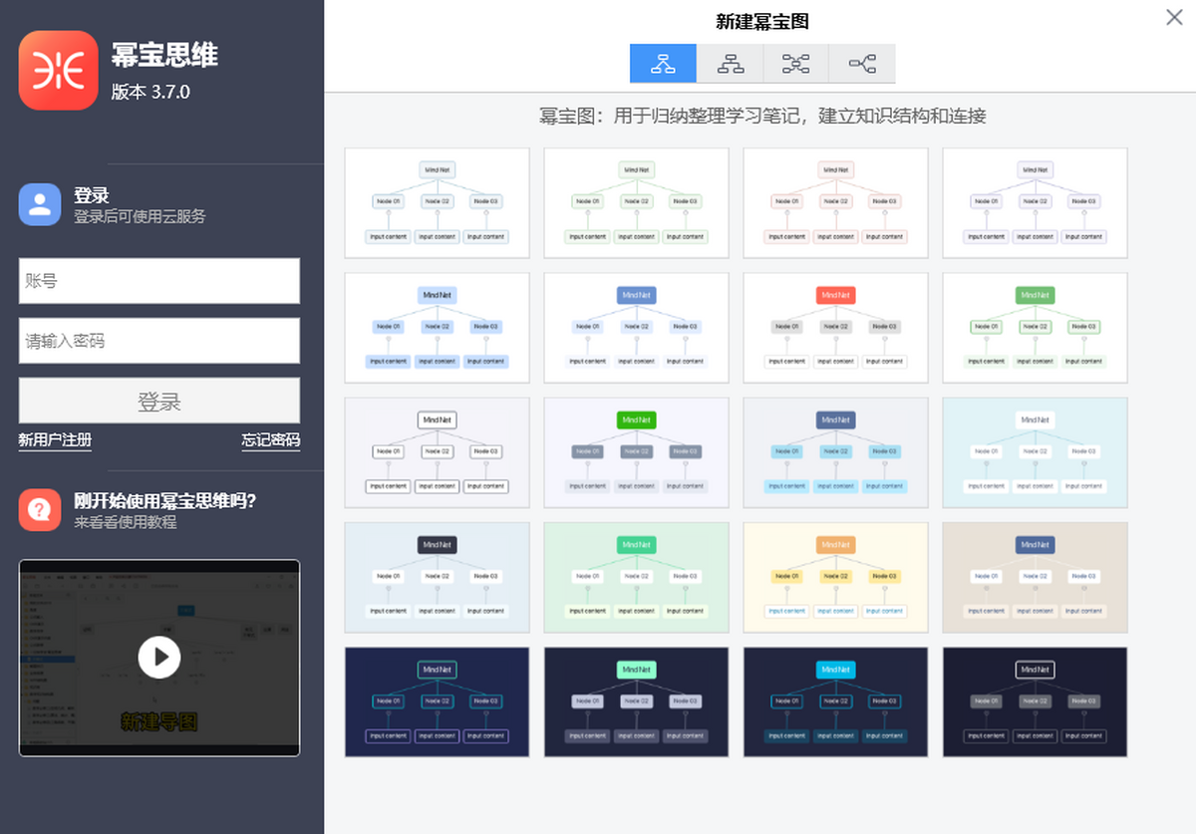Choose the dark template with mint green root
Screen dimensions: 1196x834
636,701
